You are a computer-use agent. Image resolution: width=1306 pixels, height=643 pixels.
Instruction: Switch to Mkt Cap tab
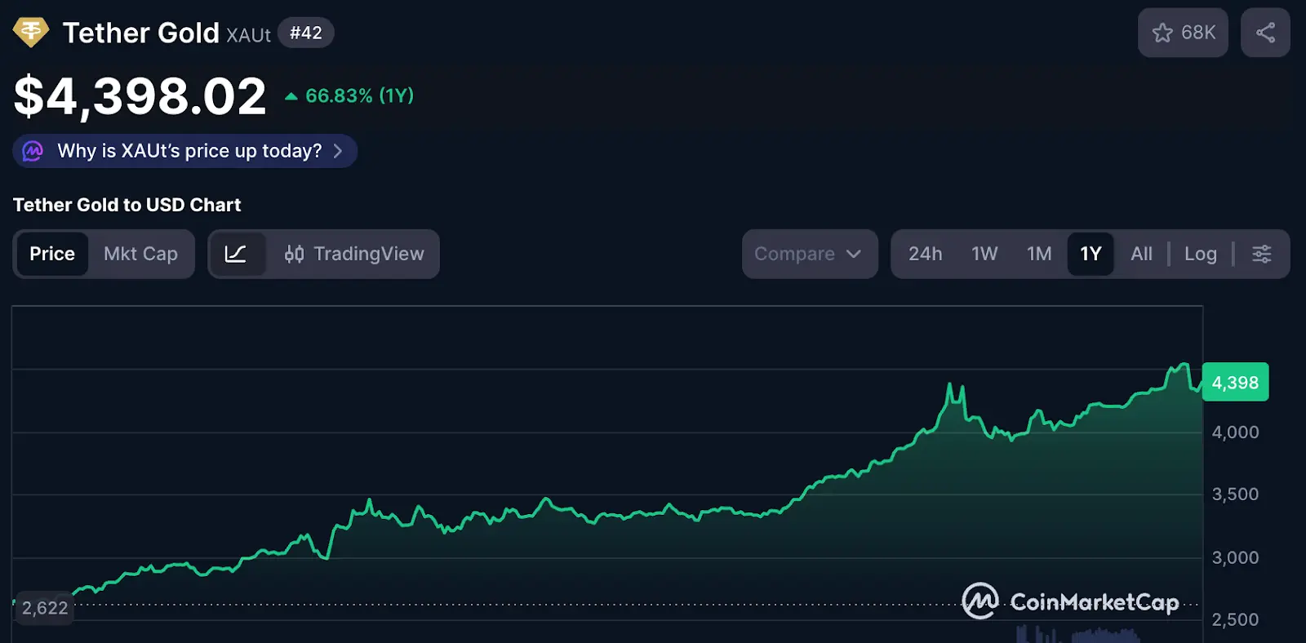tap(140, 254)
